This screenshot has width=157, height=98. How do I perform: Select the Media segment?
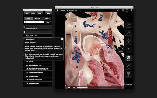(47, 19)
